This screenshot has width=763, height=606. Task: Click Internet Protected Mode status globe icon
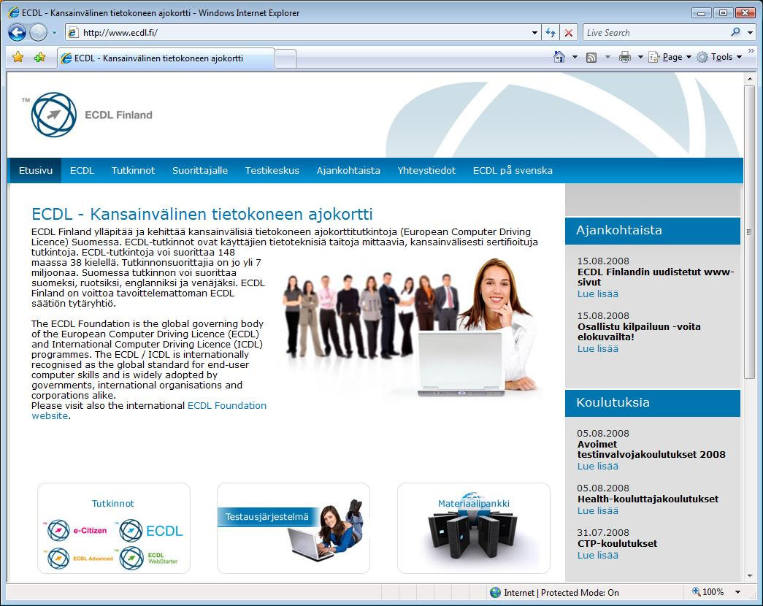click(x=495, y=592)
